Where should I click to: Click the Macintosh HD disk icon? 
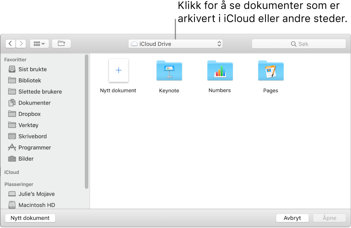point(12,205)
